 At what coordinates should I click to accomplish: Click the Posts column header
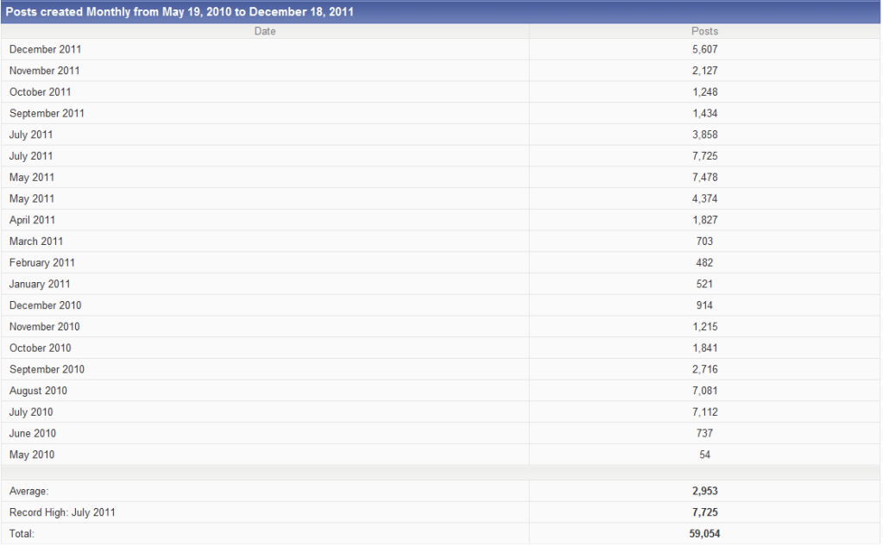coord(704,31)
